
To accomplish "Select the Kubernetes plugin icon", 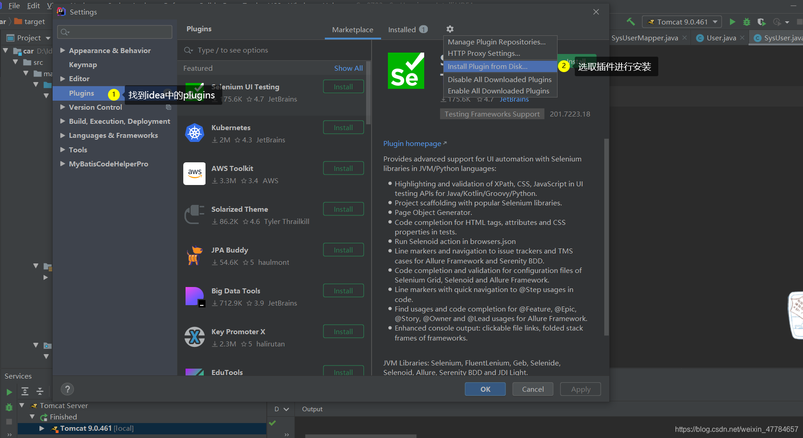I will click(x=195, y=133).
